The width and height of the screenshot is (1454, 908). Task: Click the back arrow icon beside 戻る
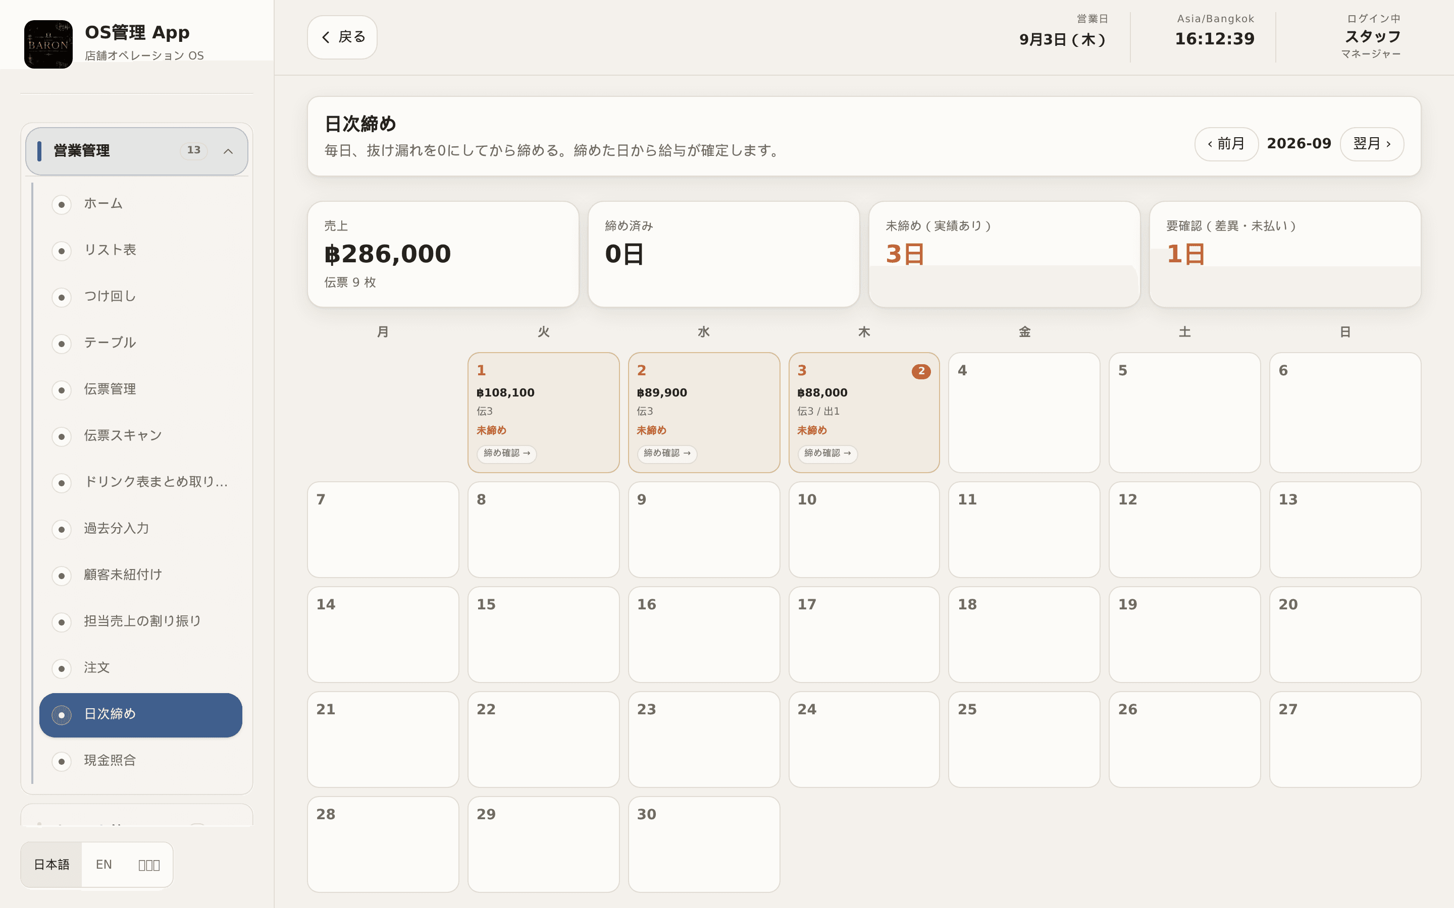coord(326,37)
